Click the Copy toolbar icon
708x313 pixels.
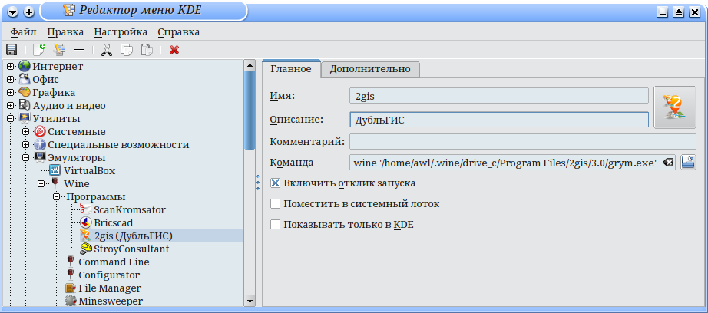[x=127, y=50]
